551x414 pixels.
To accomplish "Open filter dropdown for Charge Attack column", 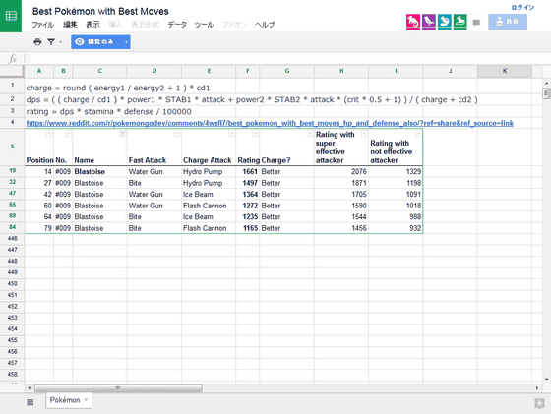I will [x=231, y=134].
